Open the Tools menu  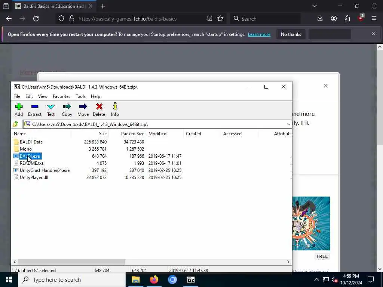pos(81,96)
